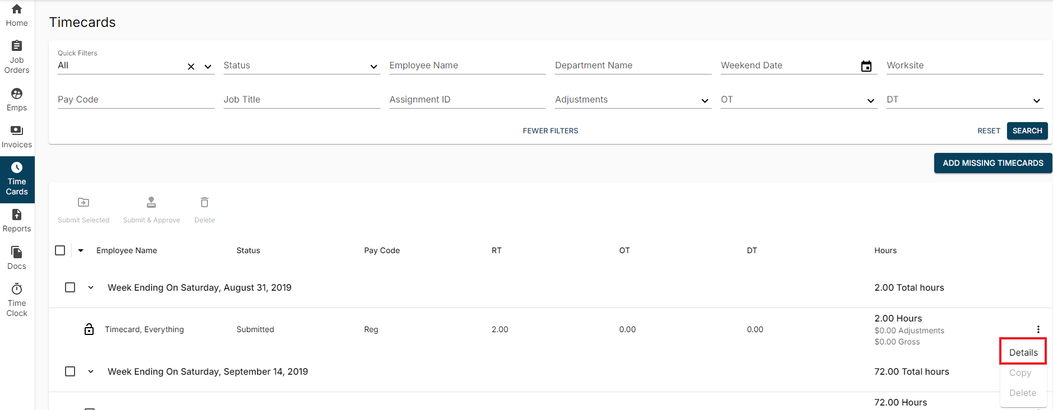Choose Details from the context menu

[x=1023, y=352]
